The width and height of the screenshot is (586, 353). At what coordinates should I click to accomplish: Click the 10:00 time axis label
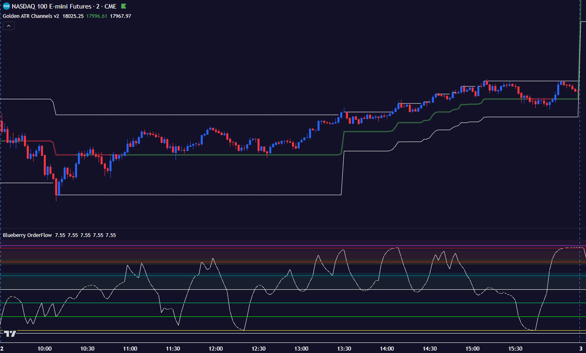[x=44, y=349]
